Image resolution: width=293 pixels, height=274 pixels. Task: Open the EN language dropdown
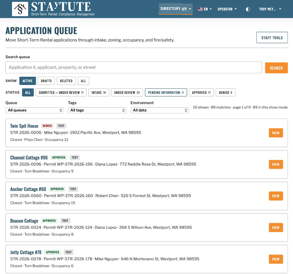[x=205, y=9]
